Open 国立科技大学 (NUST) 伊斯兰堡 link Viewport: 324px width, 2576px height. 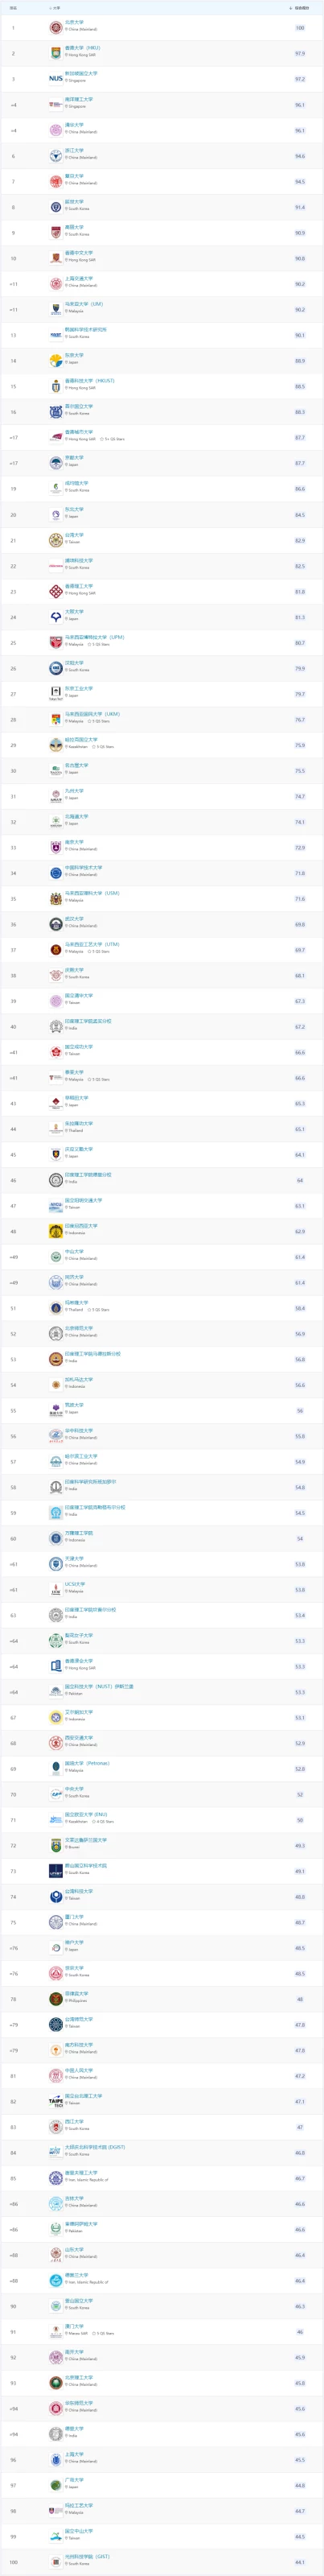[x=99, y=1686]
